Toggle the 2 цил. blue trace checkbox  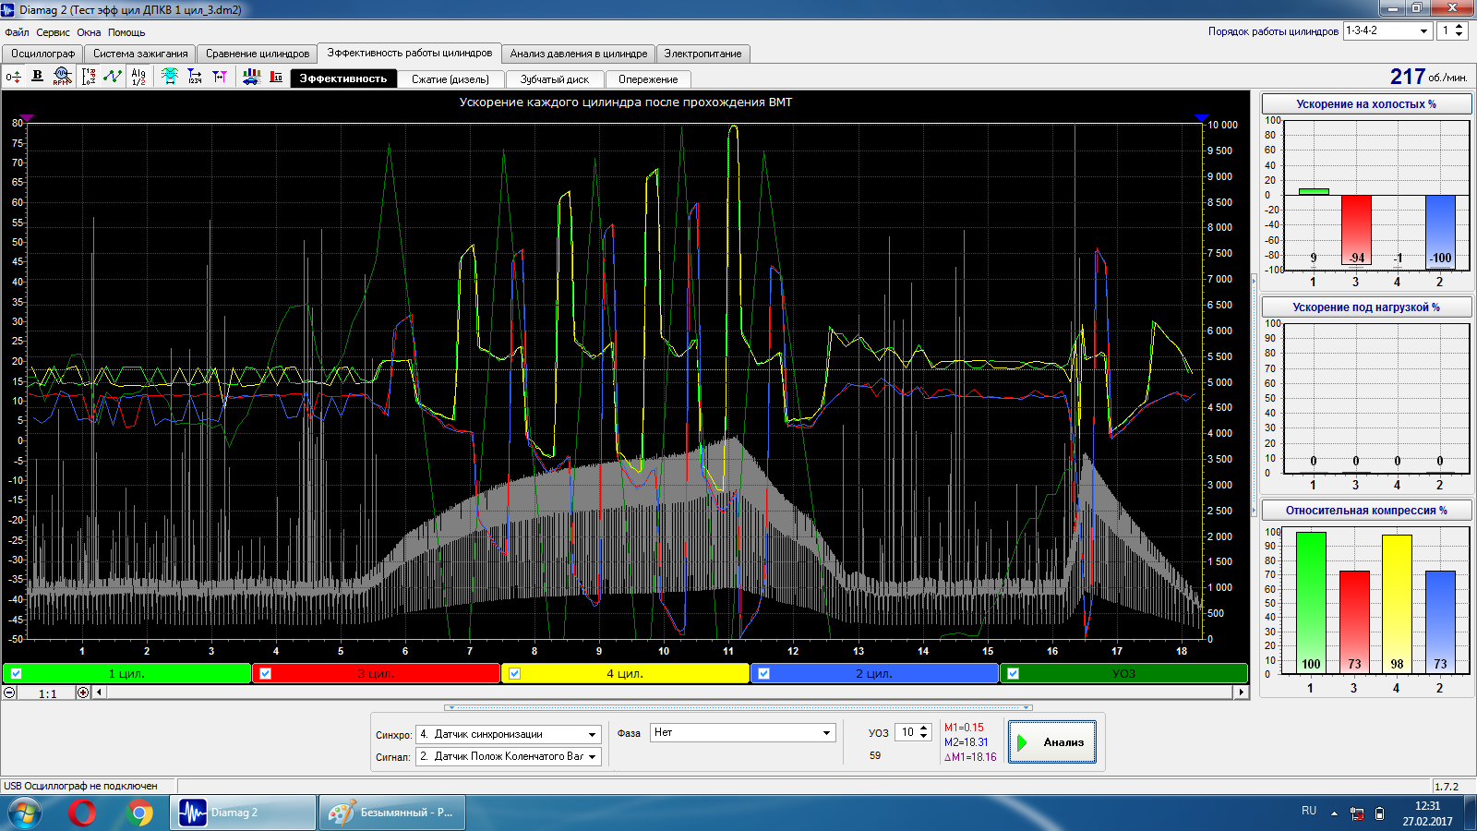click(763, 674)
